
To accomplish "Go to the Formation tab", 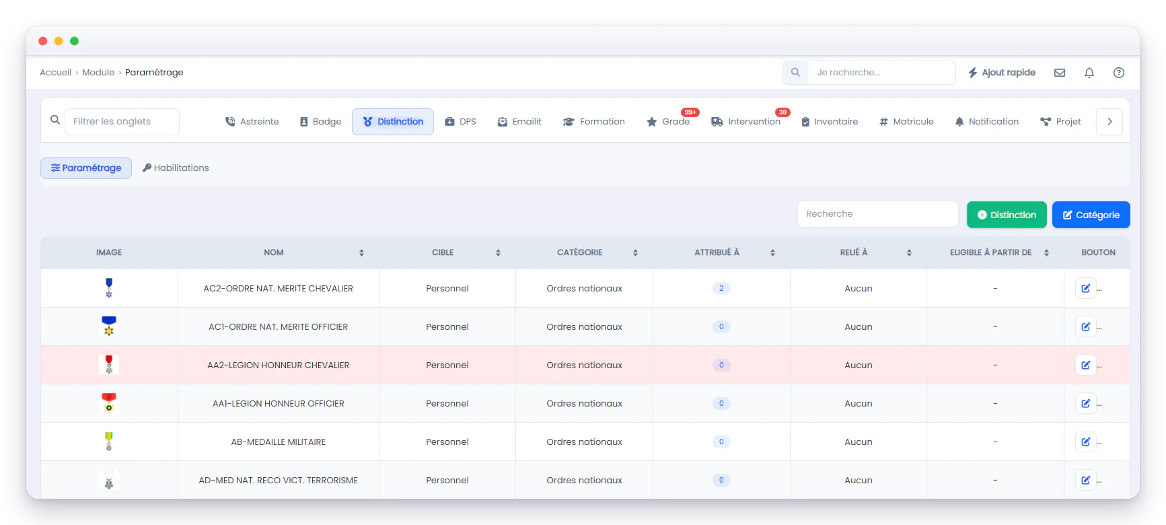I will coord(594,122).
